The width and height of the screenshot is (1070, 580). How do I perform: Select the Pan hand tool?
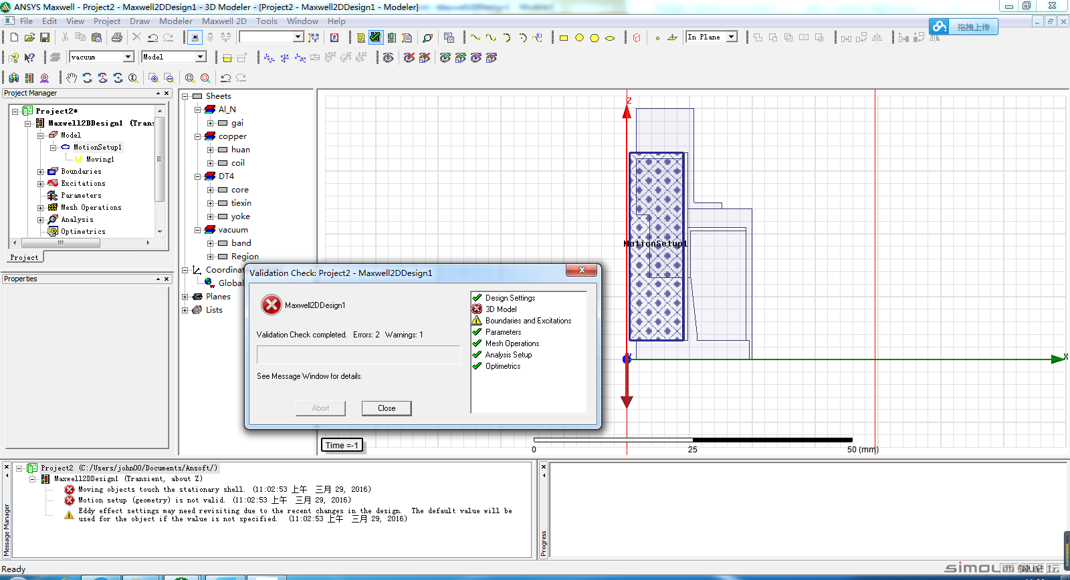click(72, 78)
